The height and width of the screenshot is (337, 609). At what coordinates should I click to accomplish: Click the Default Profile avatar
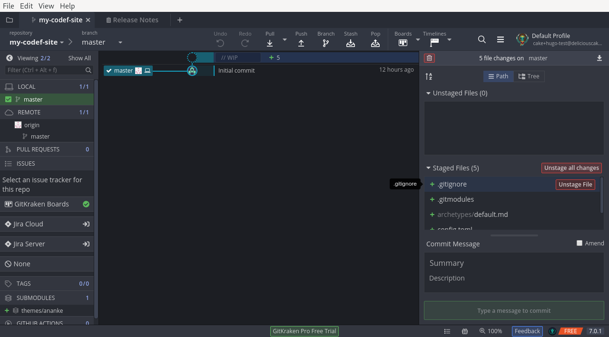(x=522, y=39)
